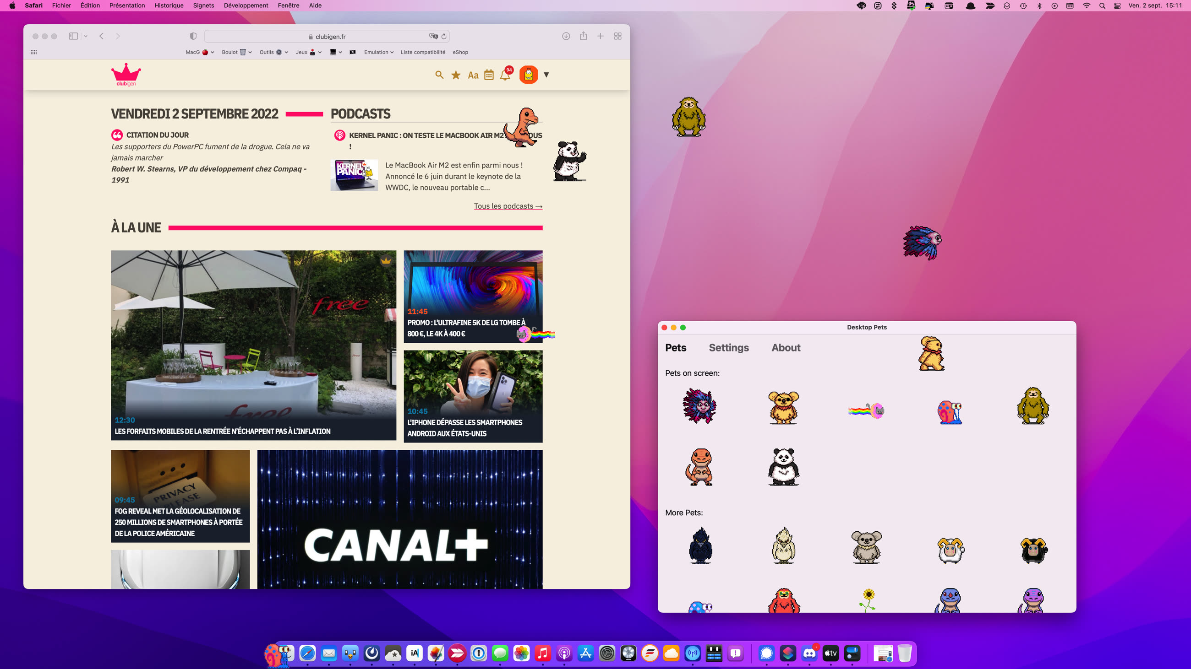Click the translate icon in the address bar
Screen dimensions: 1191x669
coord(433,37)
